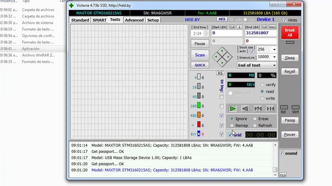Select the read radio button
The image size is (332, 186).
click(262, 91)
